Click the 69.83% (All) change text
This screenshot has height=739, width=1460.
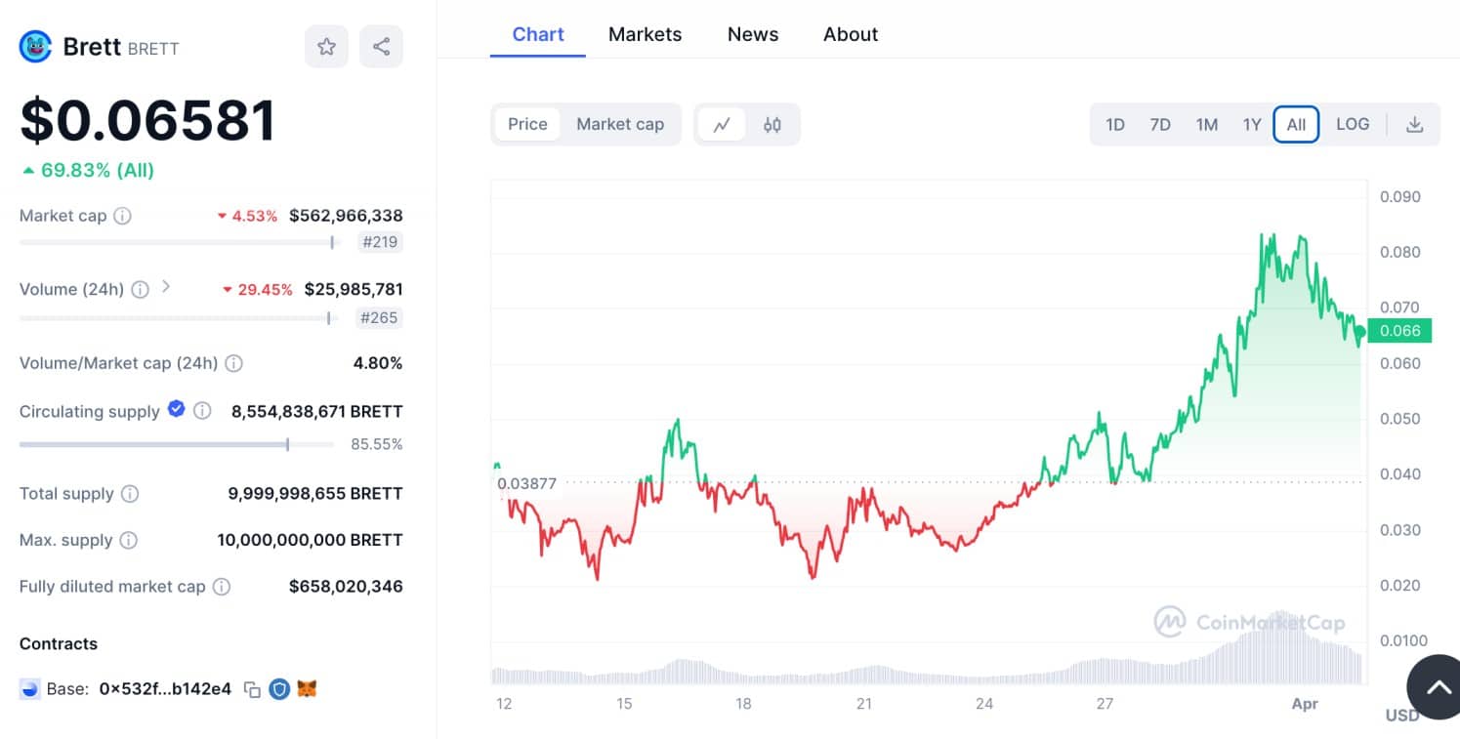tap(98, 170)
